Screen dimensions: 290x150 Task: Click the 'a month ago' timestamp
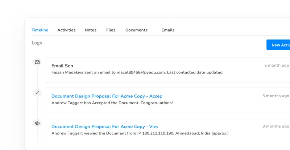point(277,66)
